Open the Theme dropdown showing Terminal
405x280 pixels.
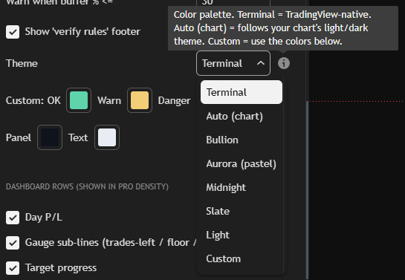[233, 63]
